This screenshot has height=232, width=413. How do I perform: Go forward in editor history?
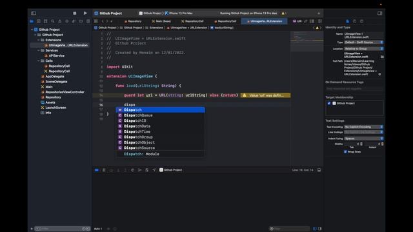[107, 21]
